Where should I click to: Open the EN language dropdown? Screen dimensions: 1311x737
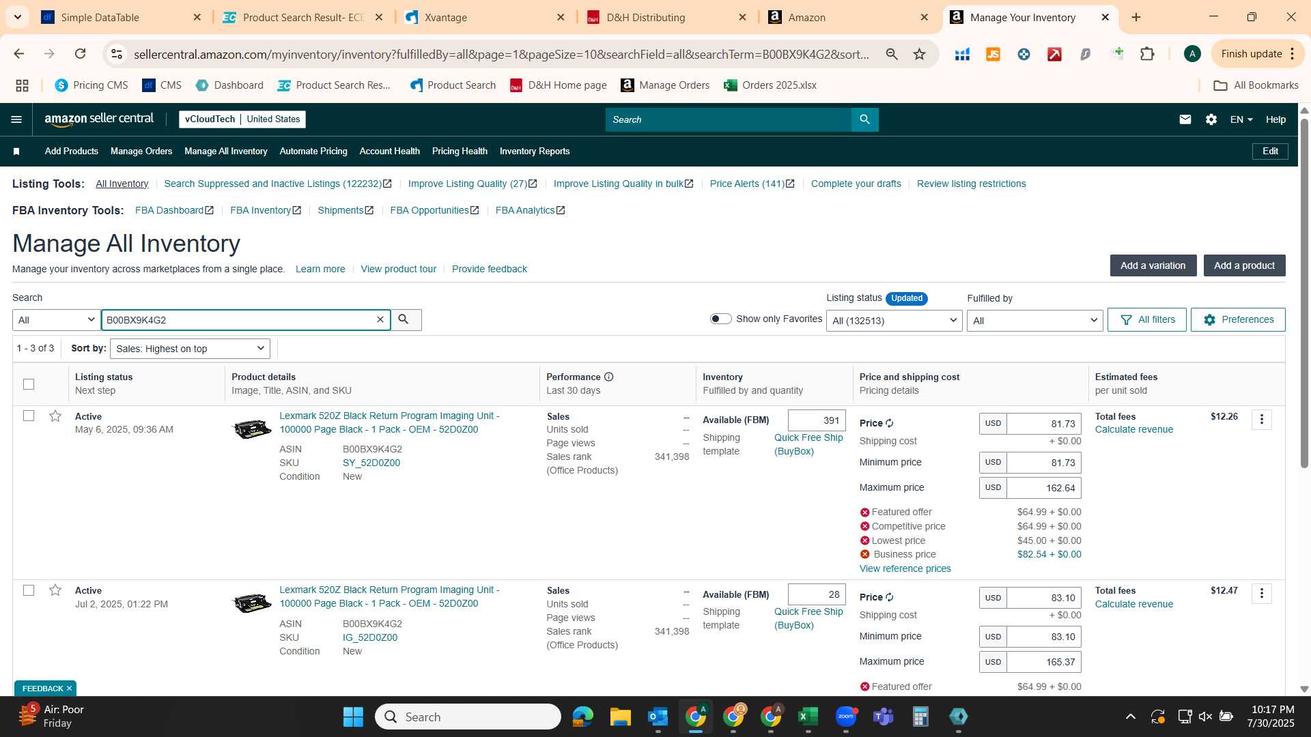[x=1241, y=119]
